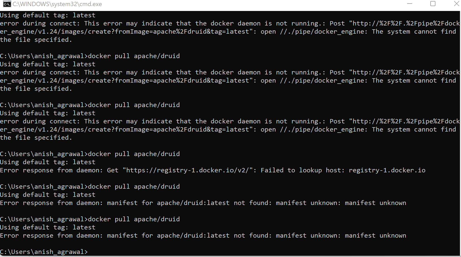Image resolution: width=461 pixels, height=257 pixels.
Task: Maximize the Command Prompt window
Action: 433,4
